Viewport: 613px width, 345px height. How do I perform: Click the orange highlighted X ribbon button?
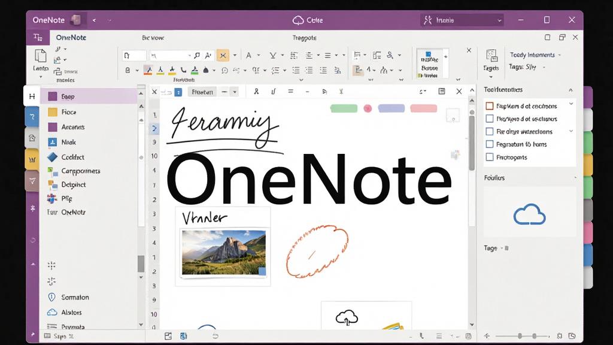tap(223, 56)
